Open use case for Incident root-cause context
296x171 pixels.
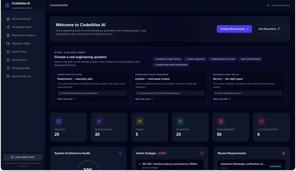144,99
